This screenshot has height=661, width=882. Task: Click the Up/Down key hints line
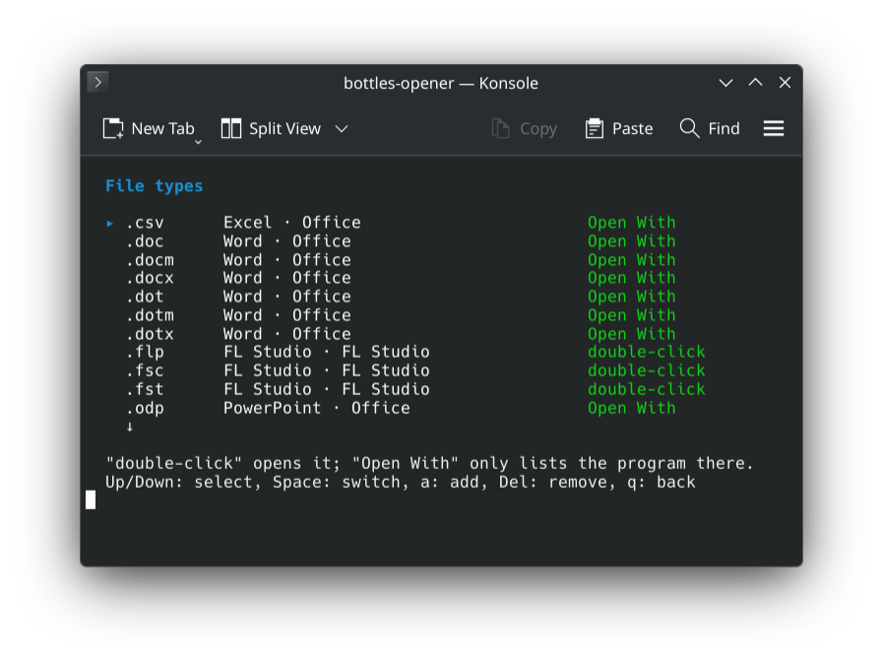tap(401, 483)
